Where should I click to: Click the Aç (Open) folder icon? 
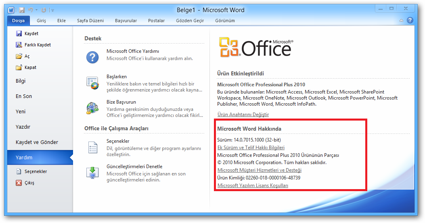(x=19, y=56)
